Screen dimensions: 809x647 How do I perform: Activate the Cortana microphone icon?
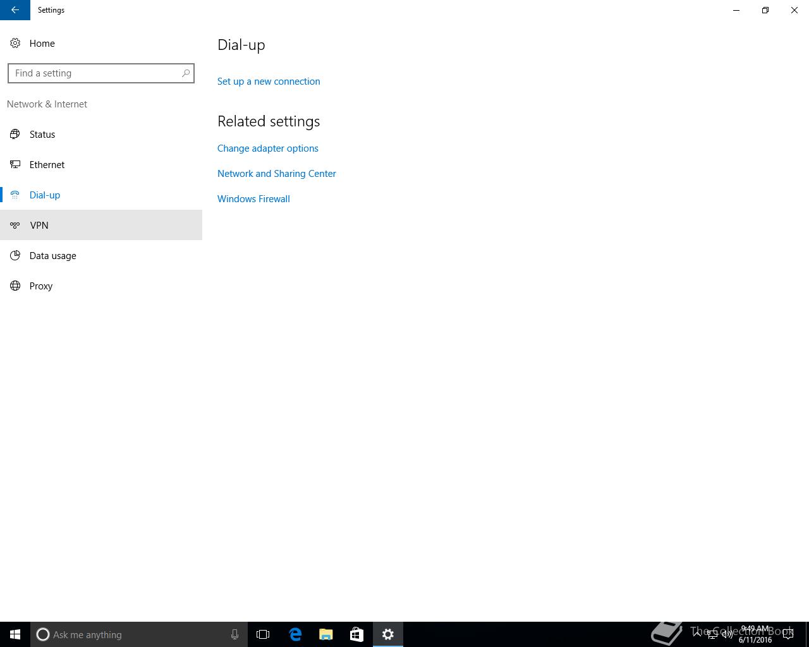click(234, 634)
